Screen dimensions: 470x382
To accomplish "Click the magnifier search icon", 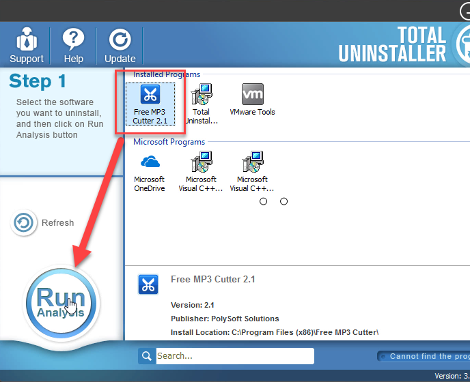I will click(147, 356).
